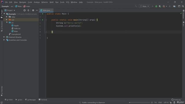Select Example.iml file in project tree
The image size is (185, 104).
[15, 34]
